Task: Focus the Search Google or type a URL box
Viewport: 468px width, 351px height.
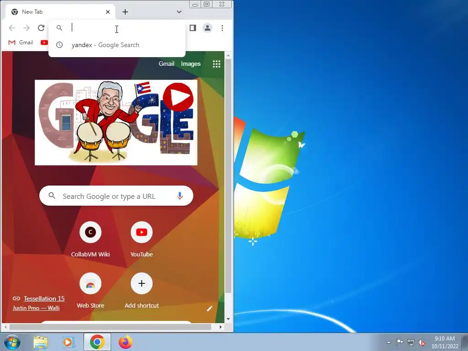Action: click(116, 196)
